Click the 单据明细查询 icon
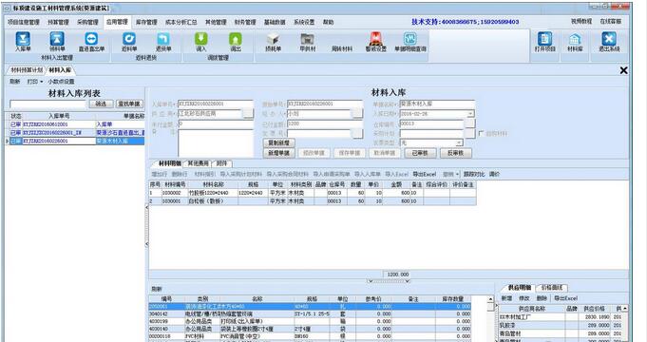Image resolution: width=647 pixels, height=342 pixels. click(x=410, y=42)
